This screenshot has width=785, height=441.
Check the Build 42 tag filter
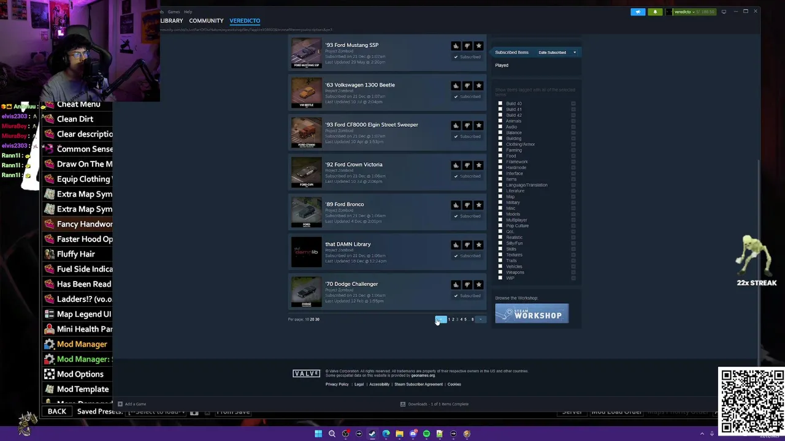pos(500,115)
